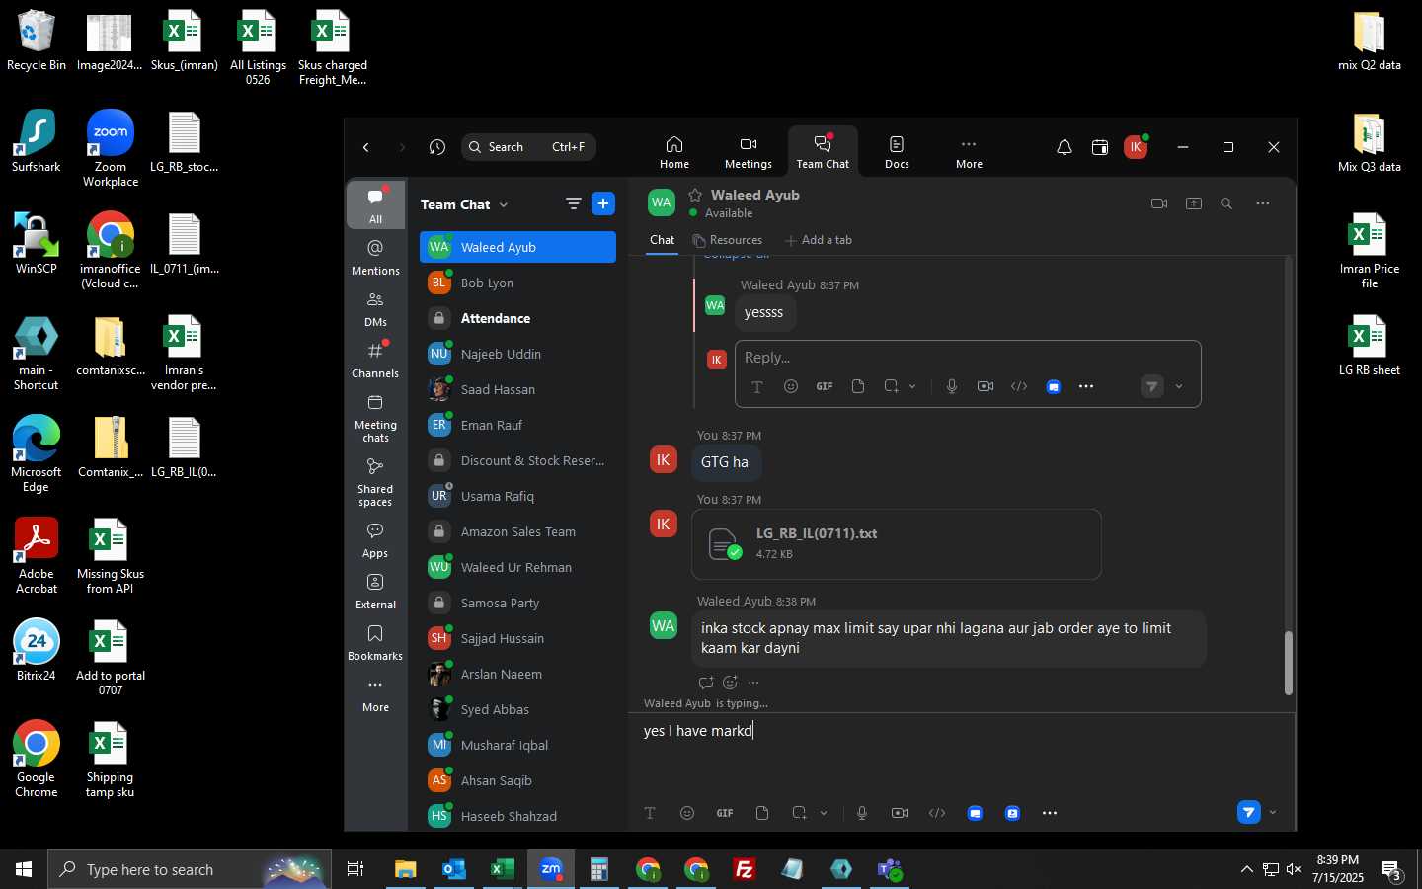Send the message with blue send button

point(1249,812)
